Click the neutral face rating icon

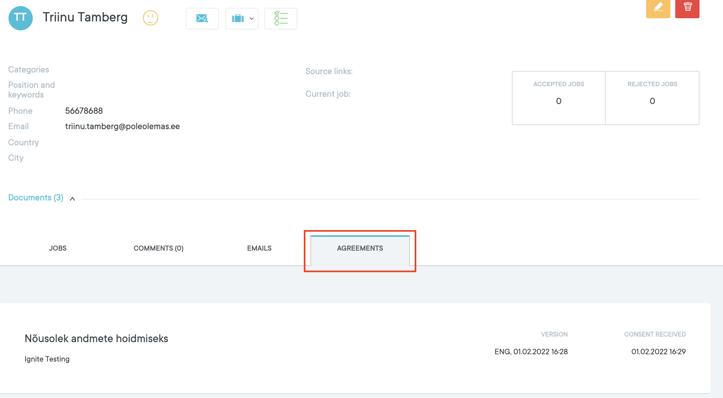click(x=151, y=18)
